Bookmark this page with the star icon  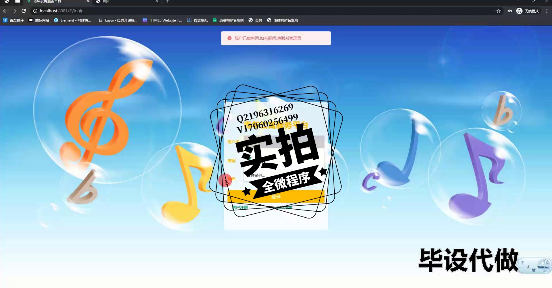pyautogui.click(x=499, y=11)
